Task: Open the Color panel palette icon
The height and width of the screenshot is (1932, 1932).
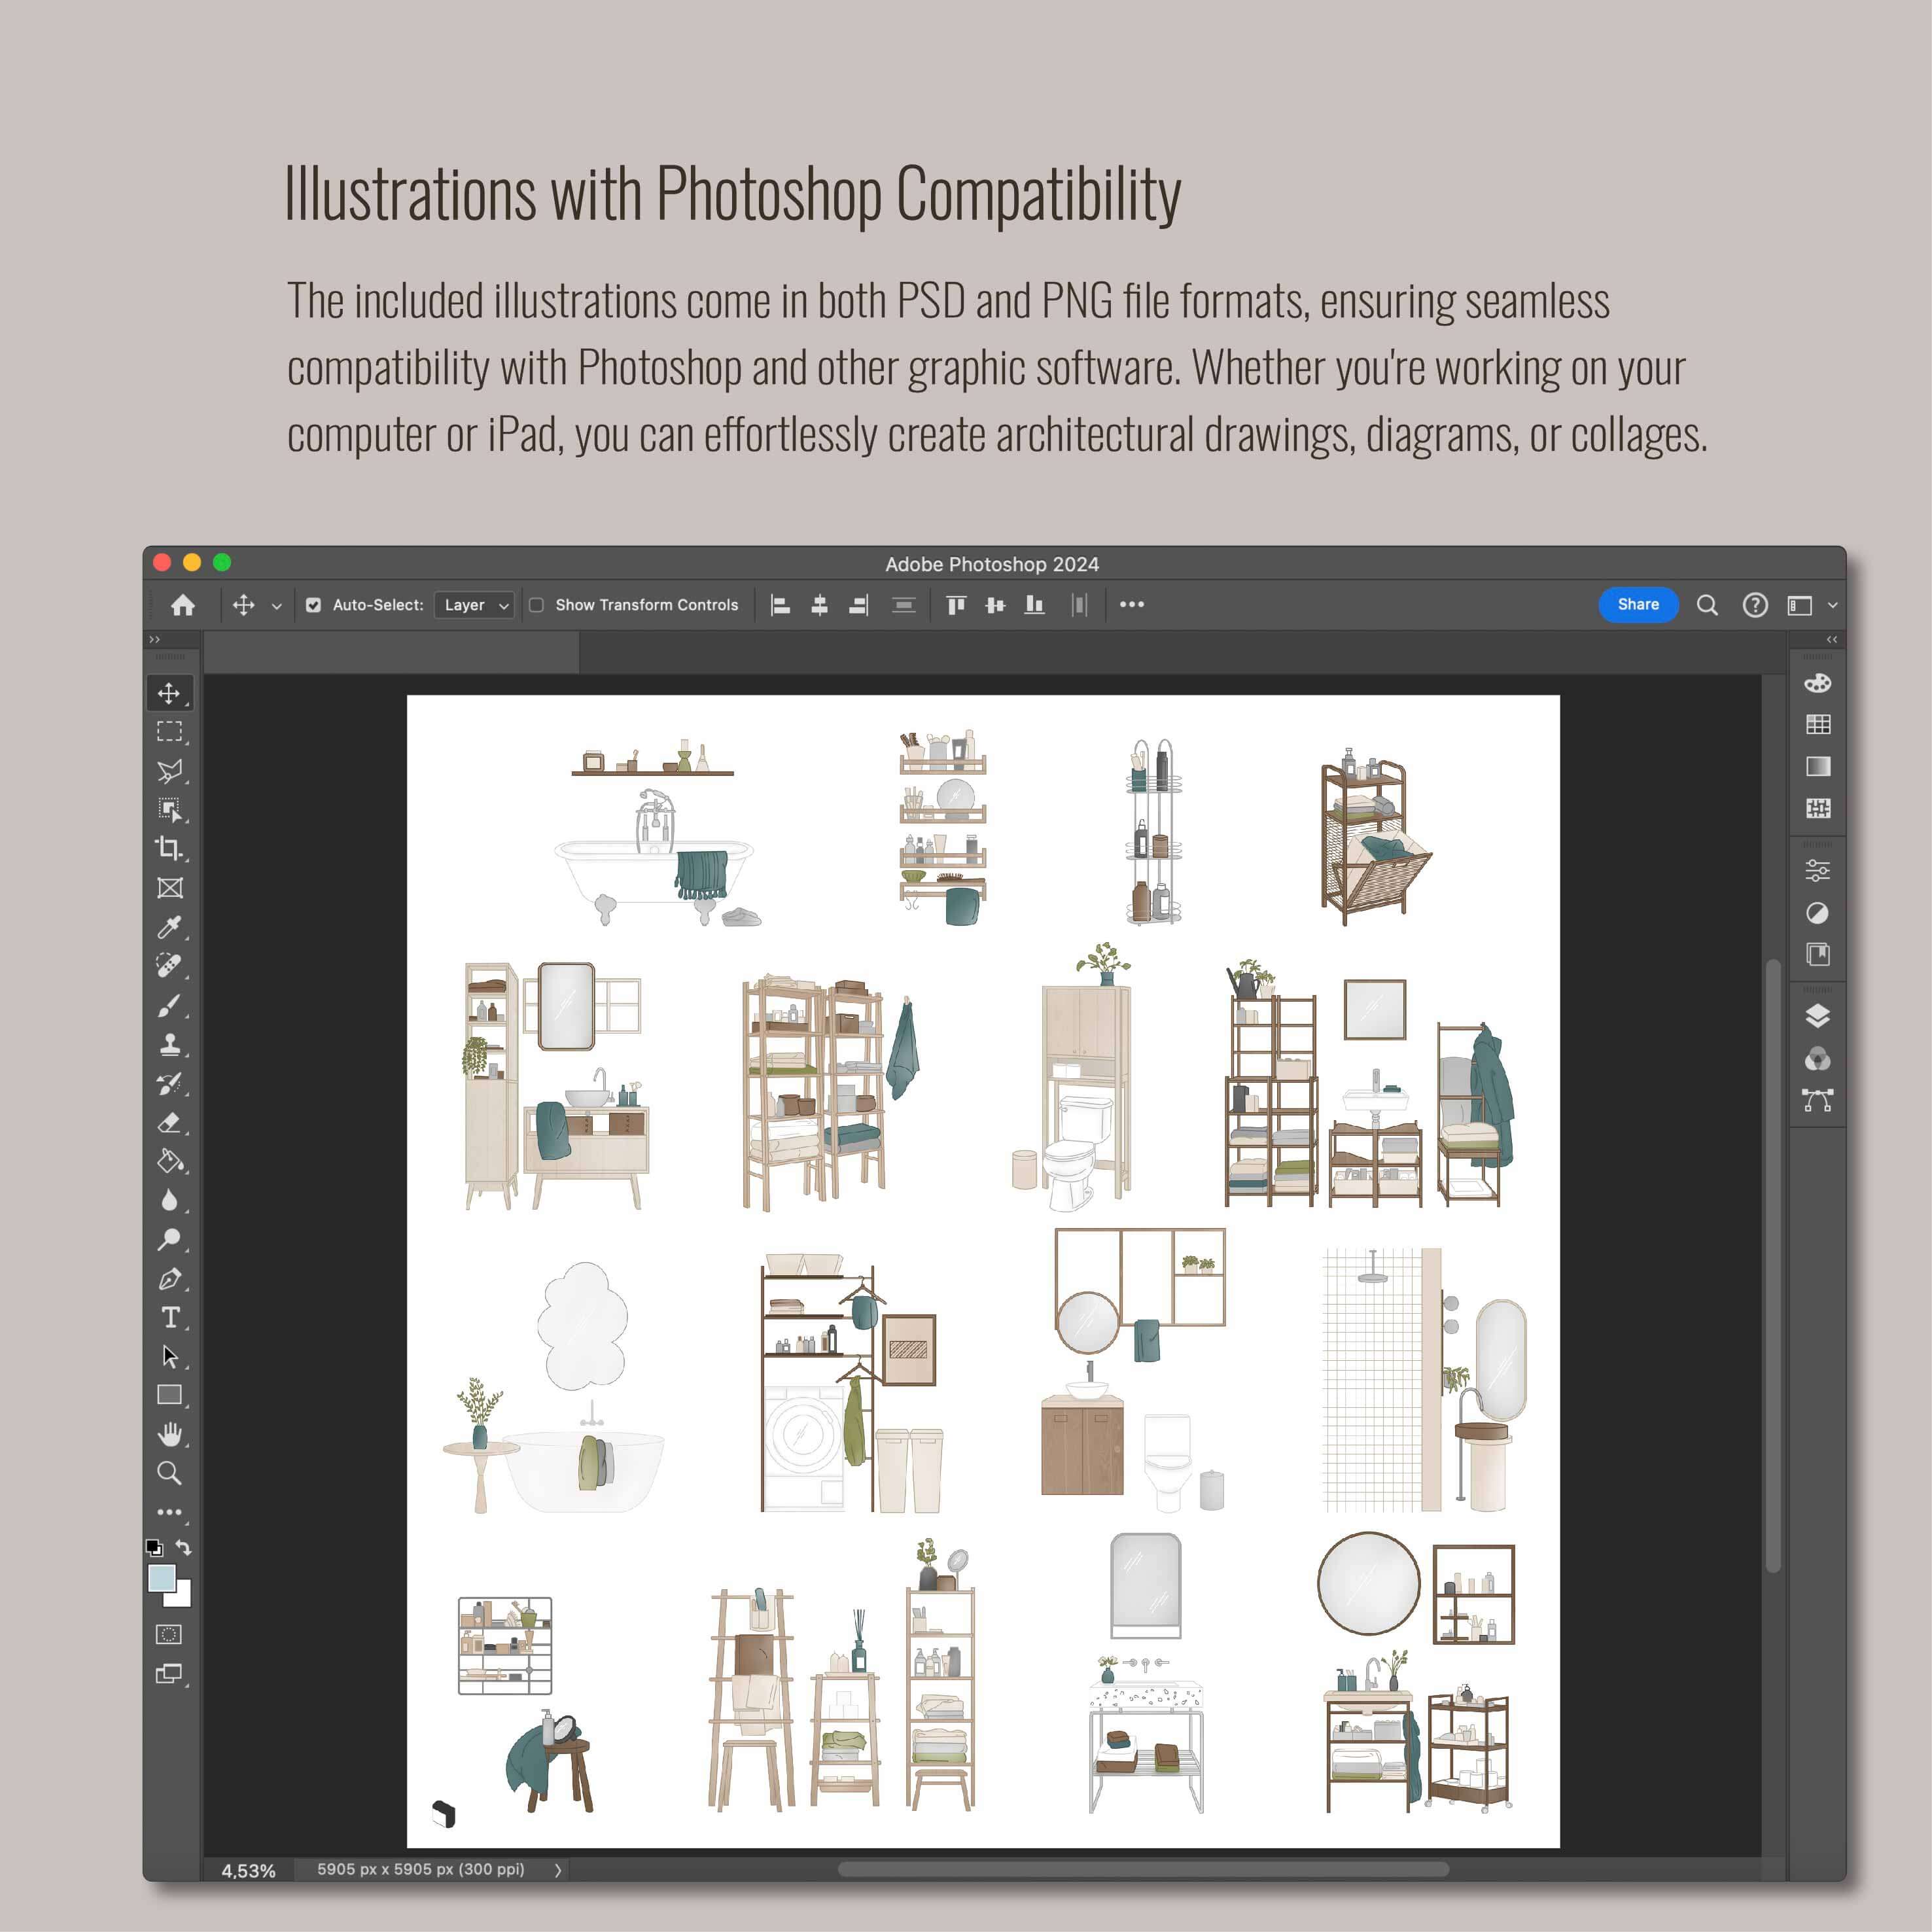Action: tap(1817, 683)
